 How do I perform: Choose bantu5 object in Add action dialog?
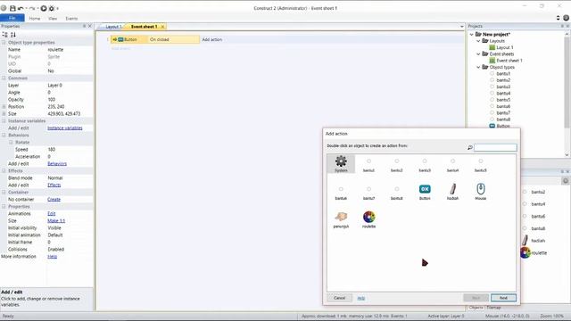click(x=480, y=165)
